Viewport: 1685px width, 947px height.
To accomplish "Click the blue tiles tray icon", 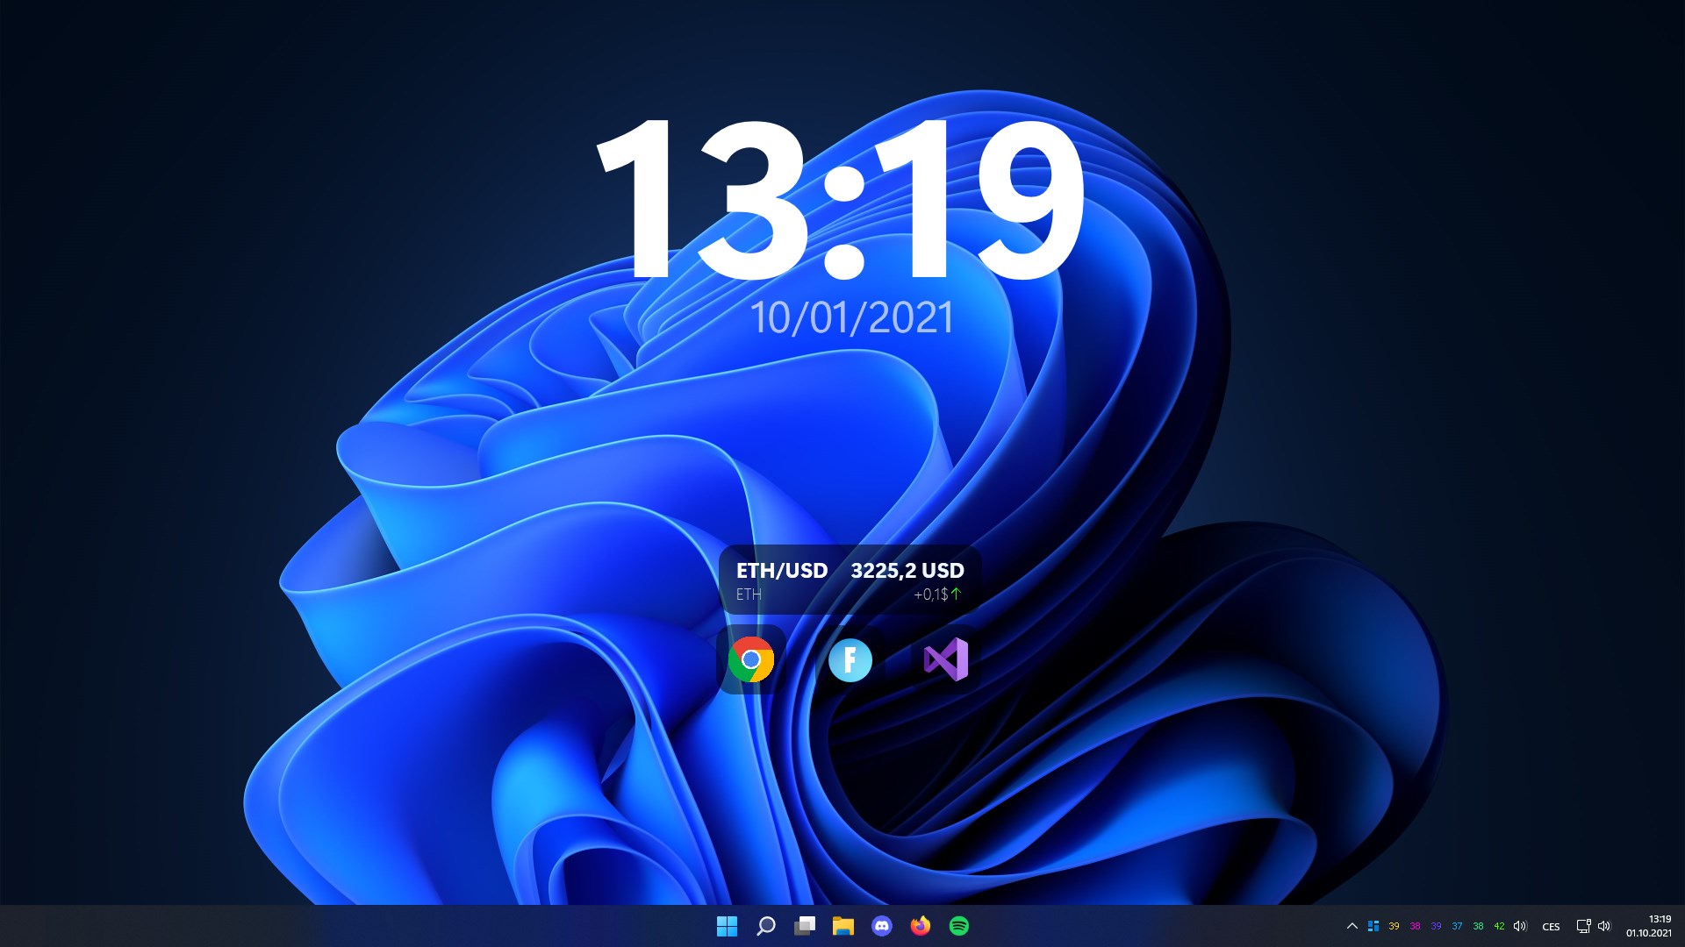I will click(x=1373, y=926).
